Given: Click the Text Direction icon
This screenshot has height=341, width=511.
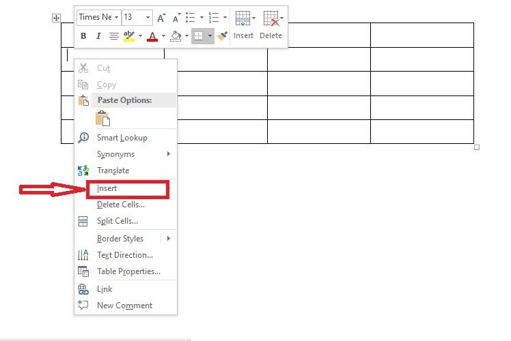Looking at the screenshot, I should click(83, 255).
